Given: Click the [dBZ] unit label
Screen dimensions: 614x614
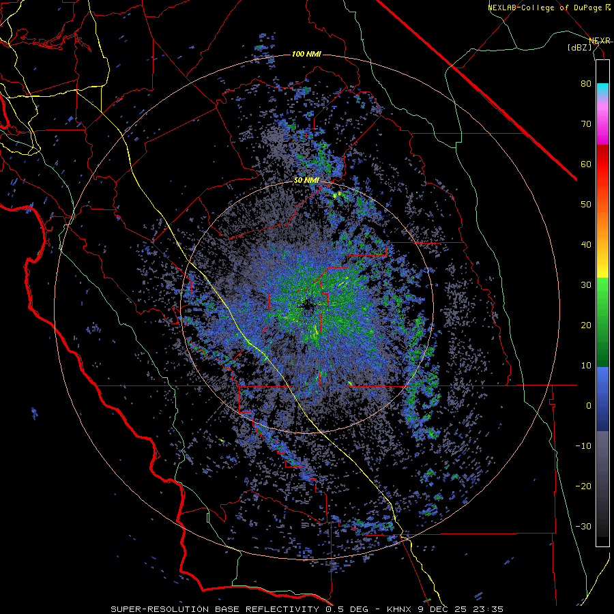Looking at the screenshot, I should click(579, 47).
